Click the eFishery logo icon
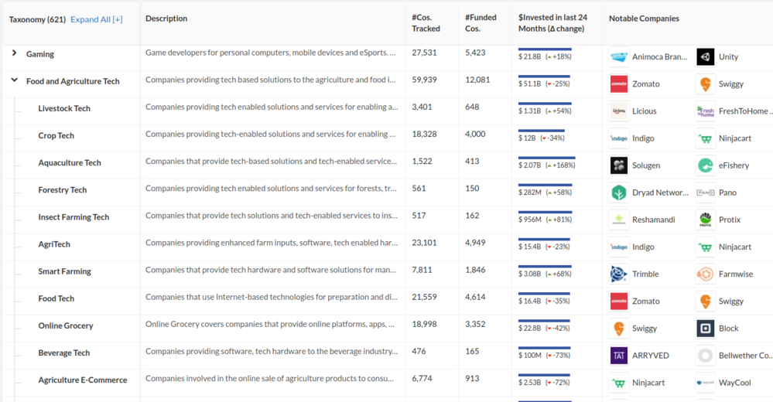This screenshot has width=773, height=402. (705, 165)
